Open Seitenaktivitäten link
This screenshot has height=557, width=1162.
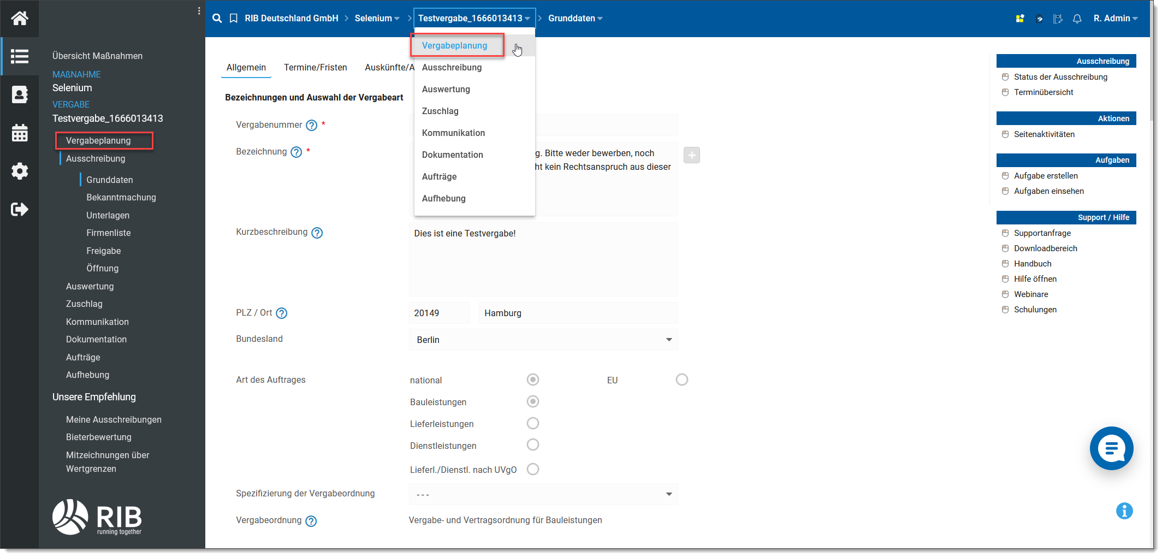[1044, 134]
